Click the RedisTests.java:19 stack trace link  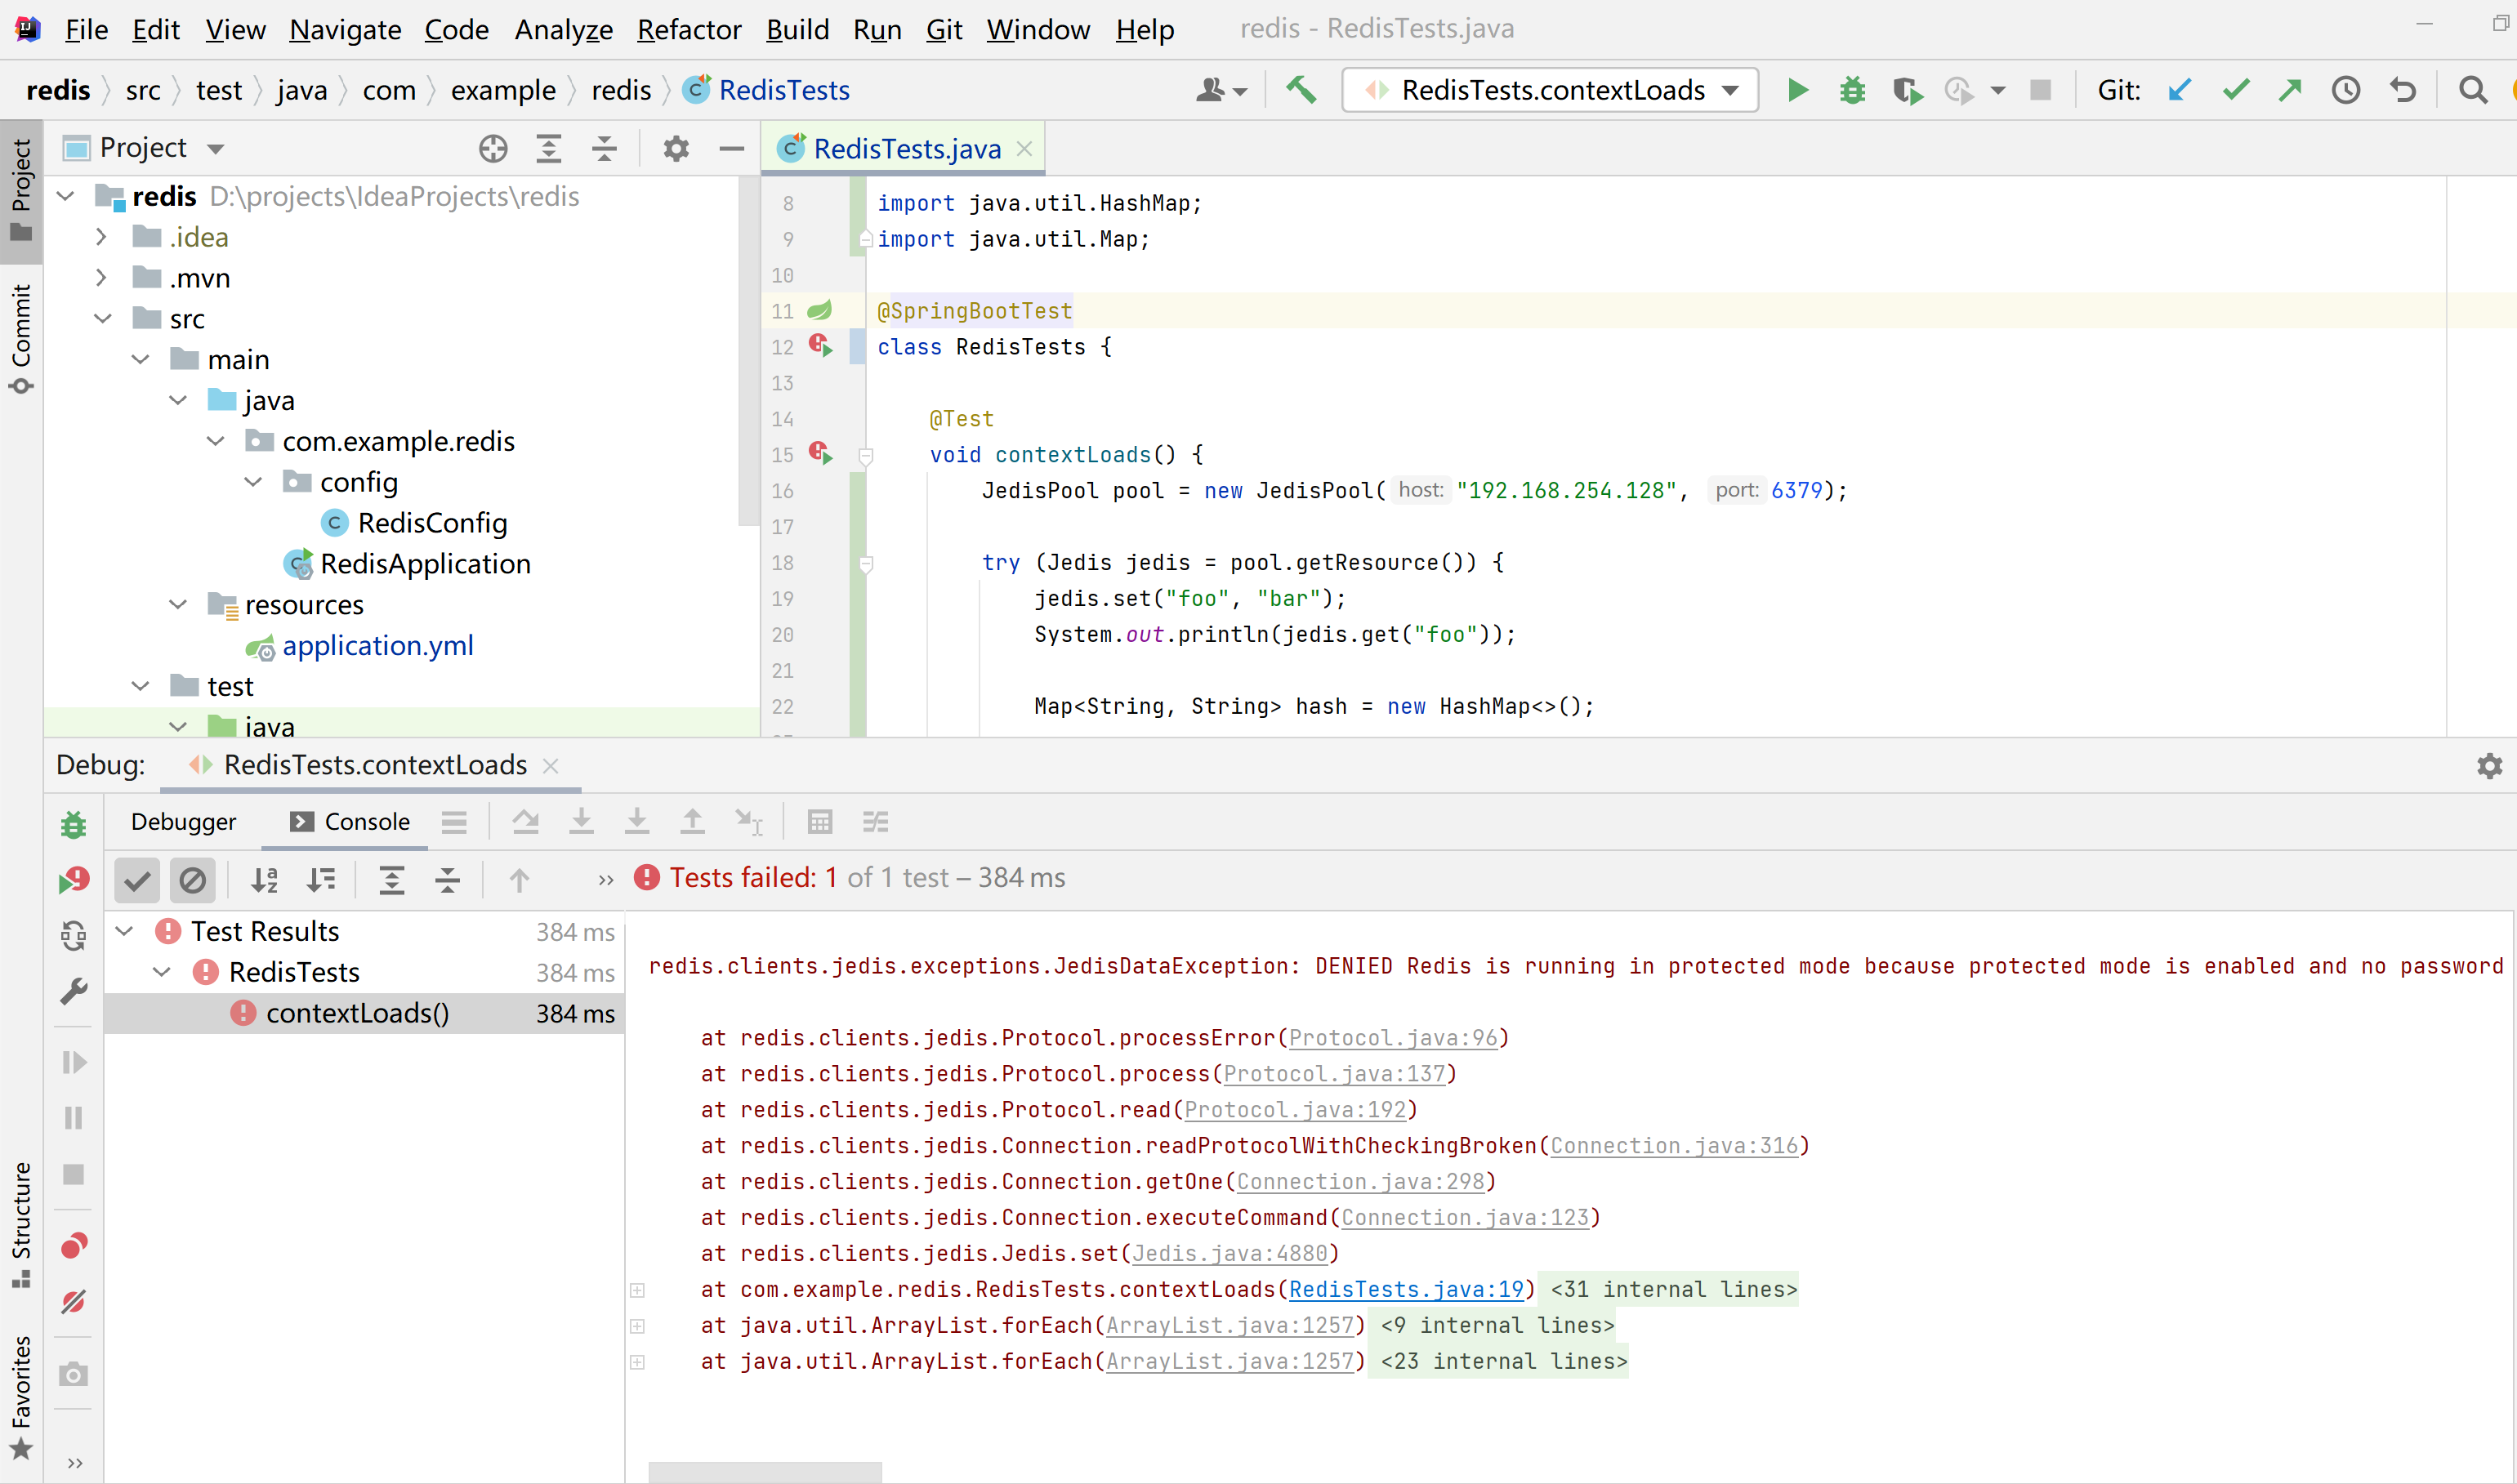point(1405,1289)
